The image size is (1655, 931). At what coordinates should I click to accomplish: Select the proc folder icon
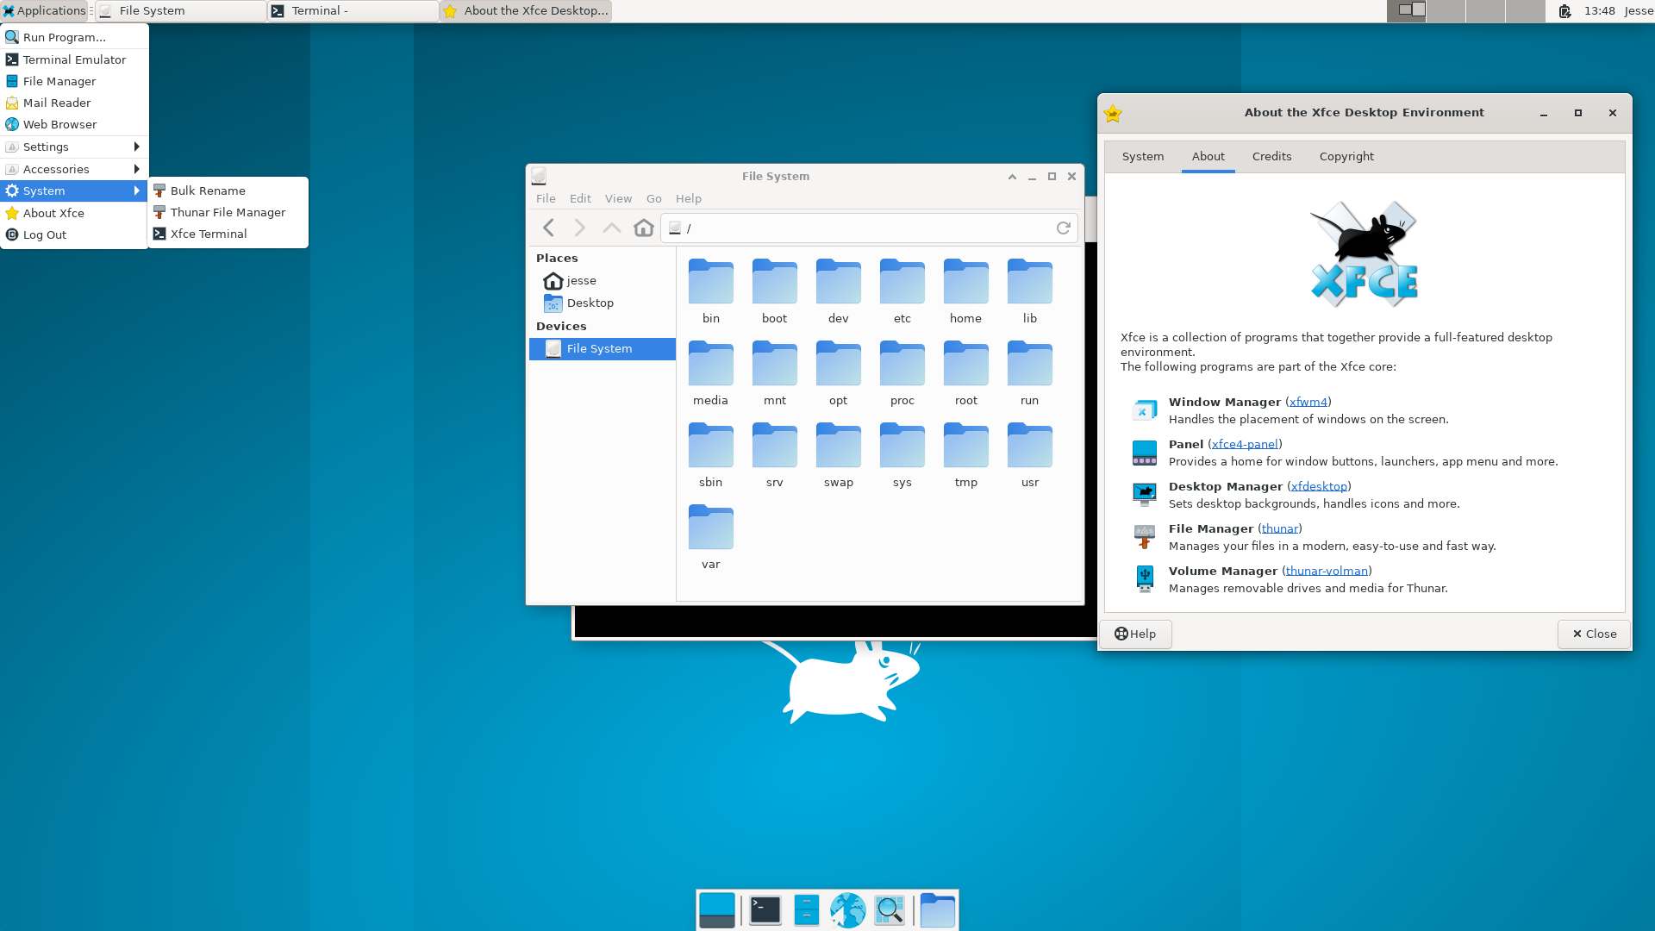[902, 364]
